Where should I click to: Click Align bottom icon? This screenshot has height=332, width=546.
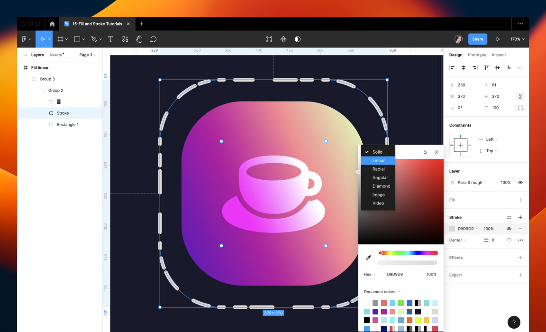pos(509,67)
